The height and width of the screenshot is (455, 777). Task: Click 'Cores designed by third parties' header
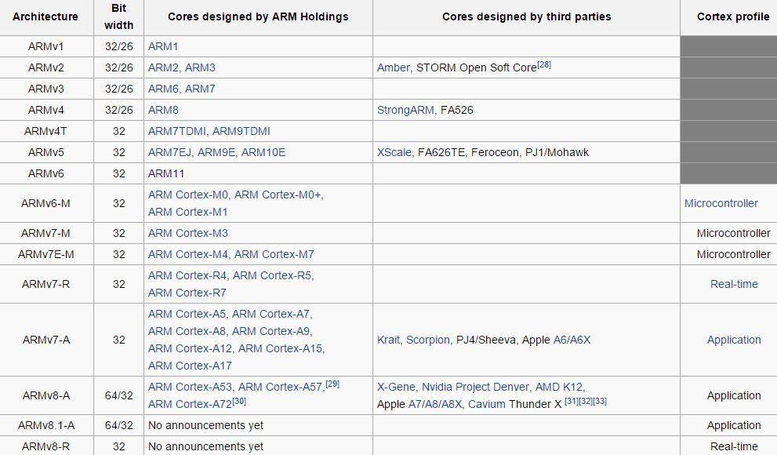point(526,17)
